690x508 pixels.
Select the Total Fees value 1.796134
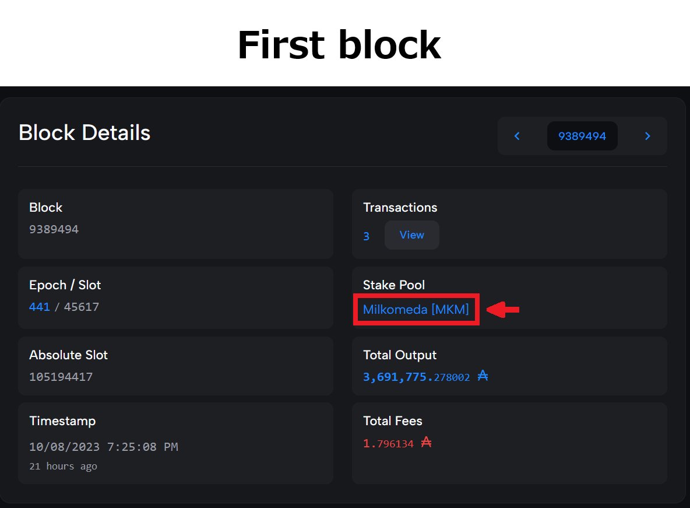click(x=388, y=443)
